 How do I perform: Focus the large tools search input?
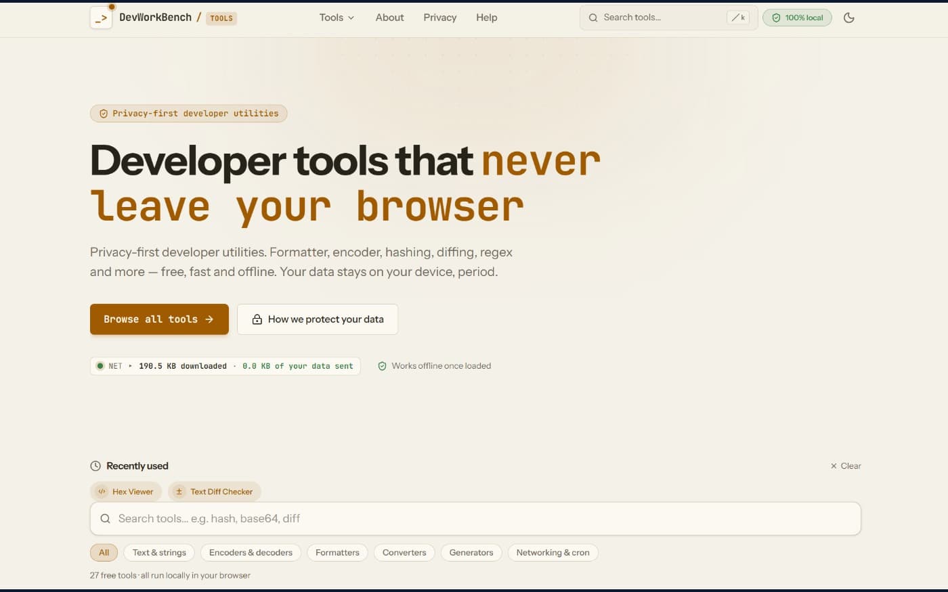[475, 519]
